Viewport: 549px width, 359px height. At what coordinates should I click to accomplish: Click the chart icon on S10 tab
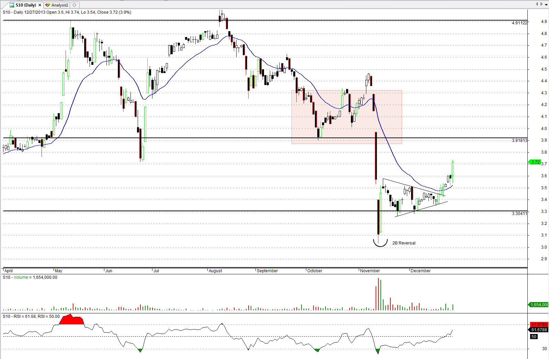(12, 5)
